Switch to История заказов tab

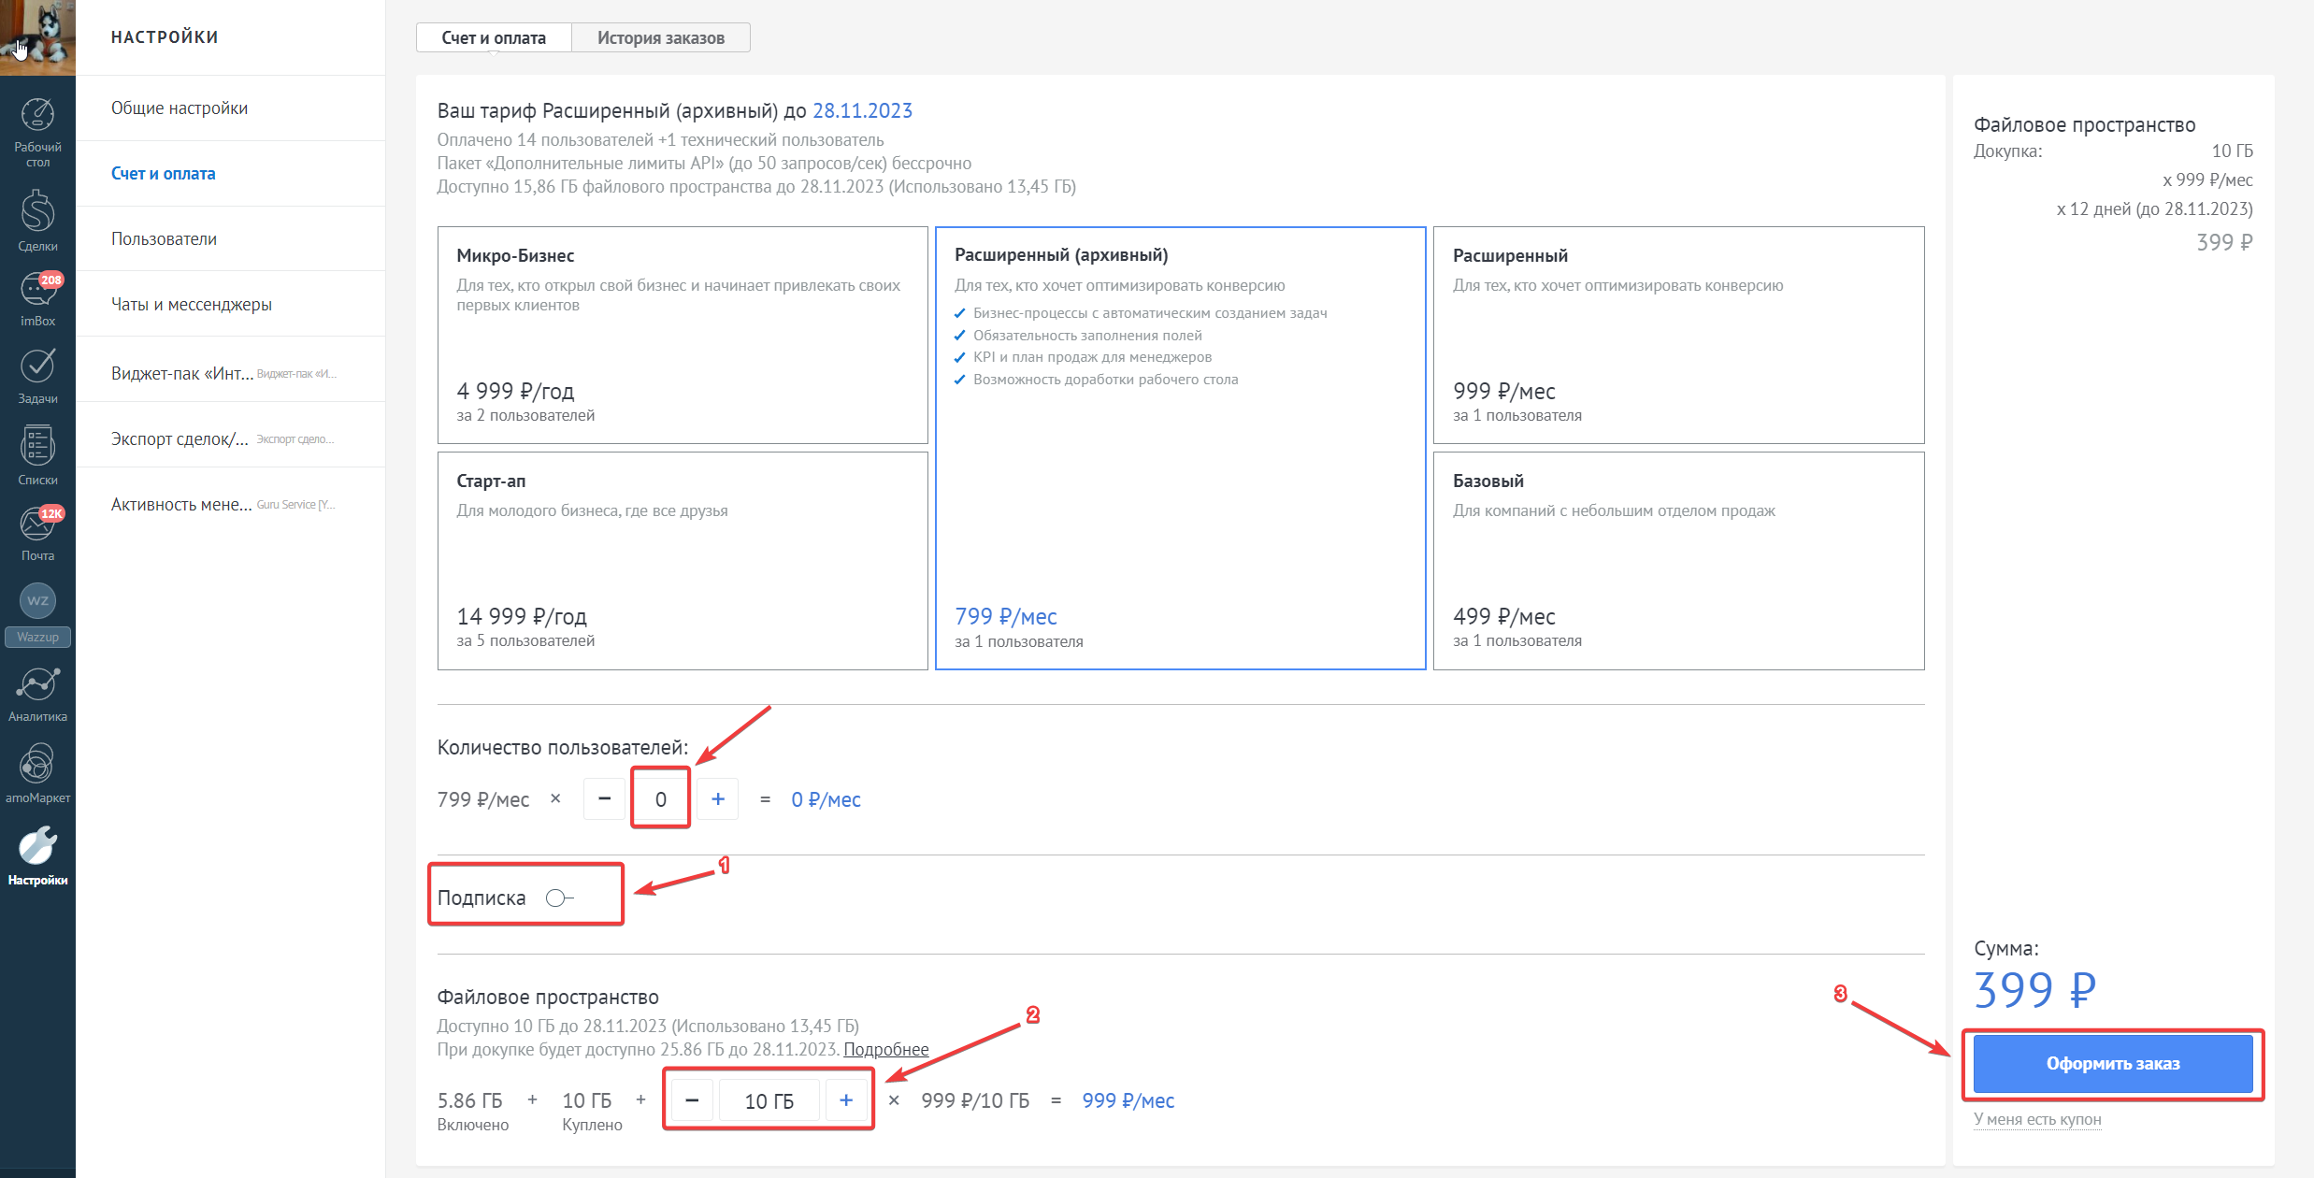click(661, 37)
